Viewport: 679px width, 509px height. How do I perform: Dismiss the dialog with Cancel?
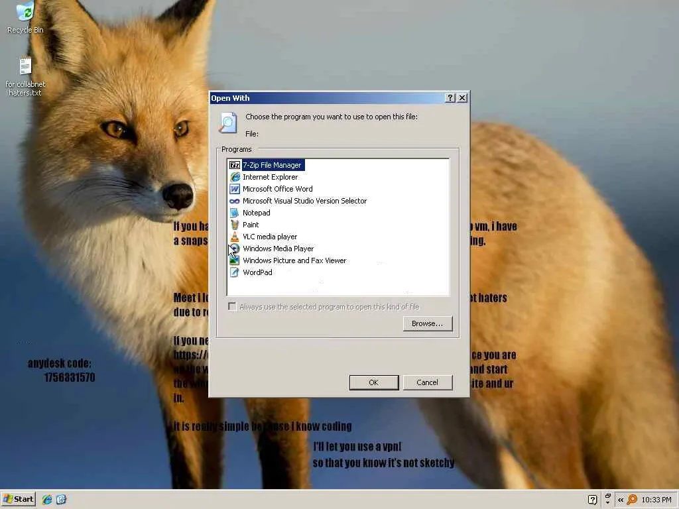(428, 382)
